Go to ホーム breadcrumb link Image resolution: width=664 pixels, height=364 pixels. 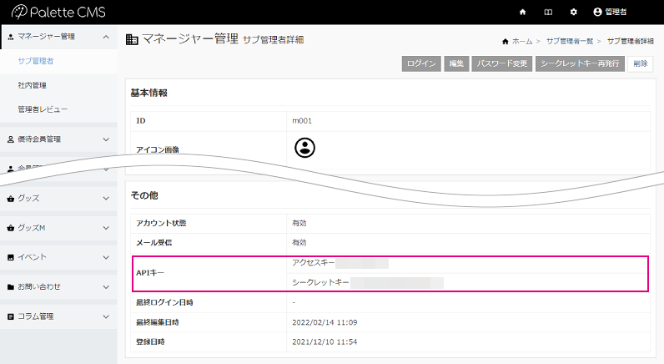[522, 41]
